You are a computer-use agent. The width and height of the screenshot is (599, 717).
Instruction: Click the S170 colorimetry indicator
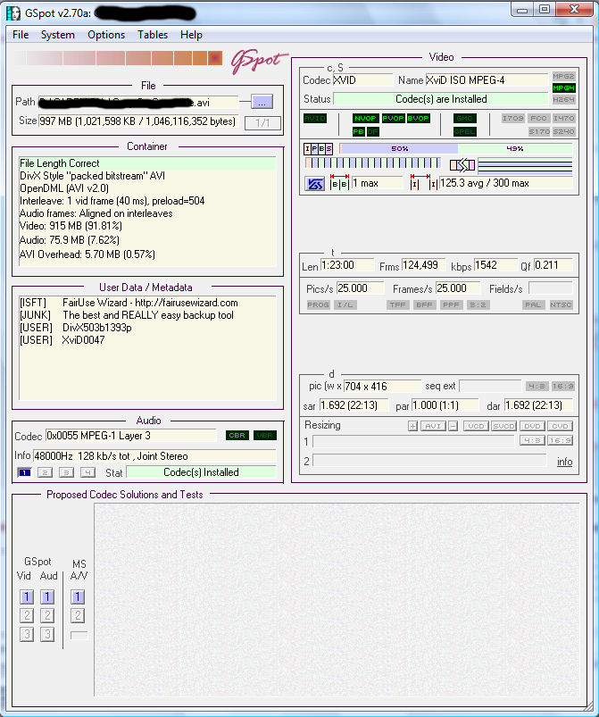pyautogui.click(x=538, y=131)
